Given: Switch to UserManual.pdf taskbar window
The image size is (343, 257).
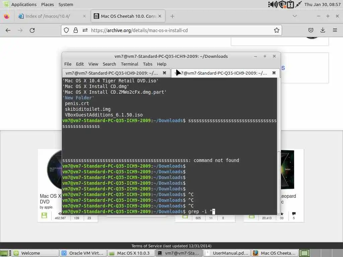Looking at the screenshot, I should tap(227, 253).
